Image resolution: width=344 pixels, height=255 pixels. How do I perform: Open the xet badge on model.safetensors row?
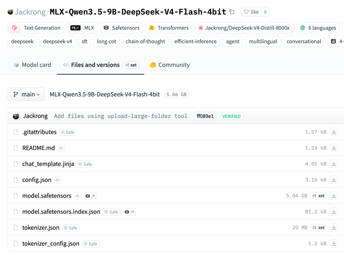point(318,196)
